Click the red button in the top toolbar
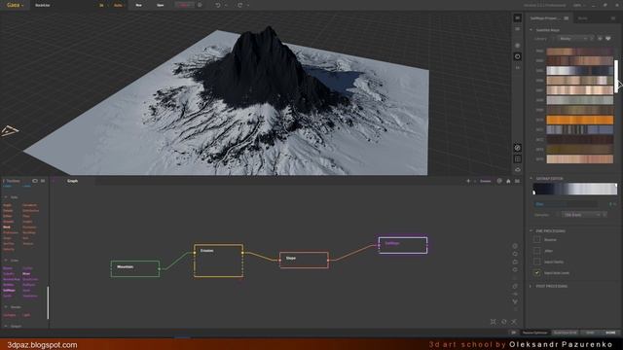 coord(184,5)
